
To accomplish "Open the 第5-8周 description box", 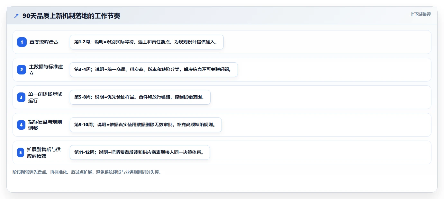I will 140,97.
